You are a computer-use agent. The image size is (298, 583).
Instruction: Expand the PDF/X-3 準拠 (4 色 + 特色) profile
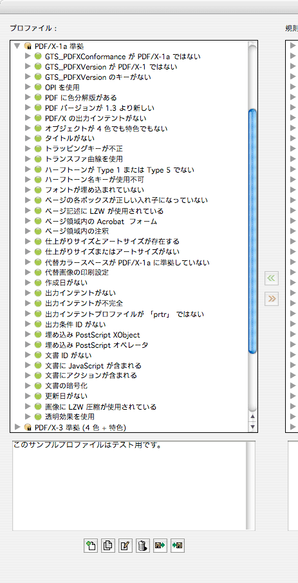coord(17,427)
